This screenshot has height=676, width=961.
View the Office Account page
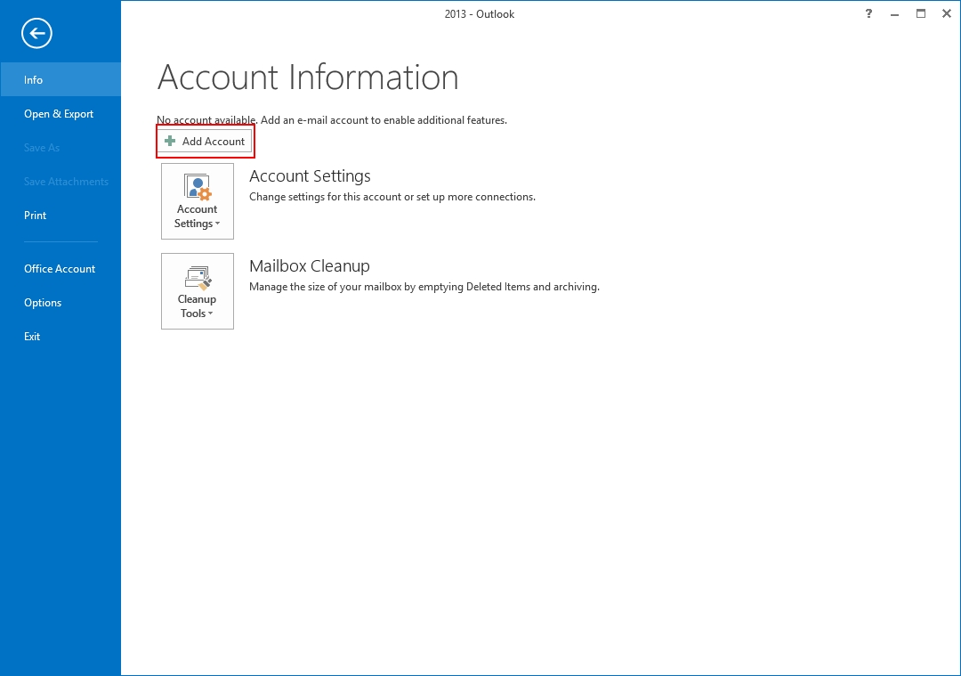[x=59, y=268]
